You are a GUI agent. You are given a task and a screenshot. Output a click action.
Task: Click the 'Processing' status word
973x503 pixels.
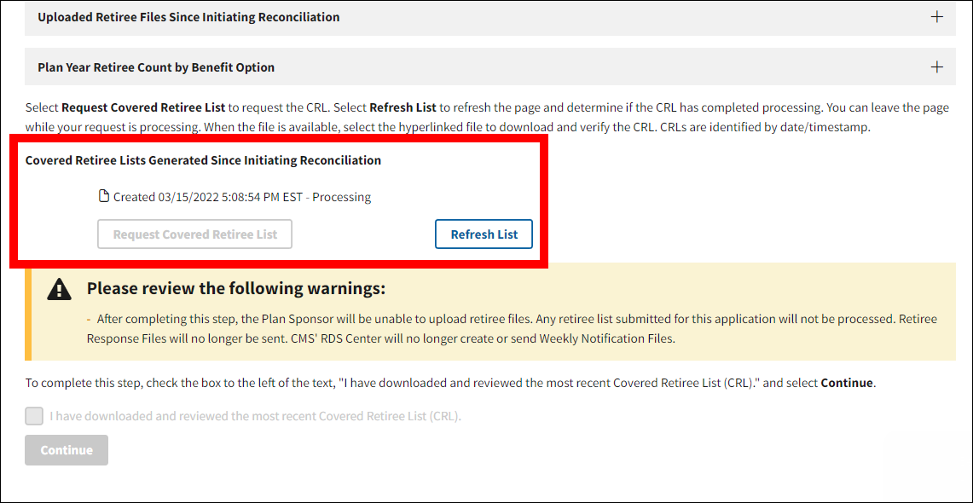342,197
